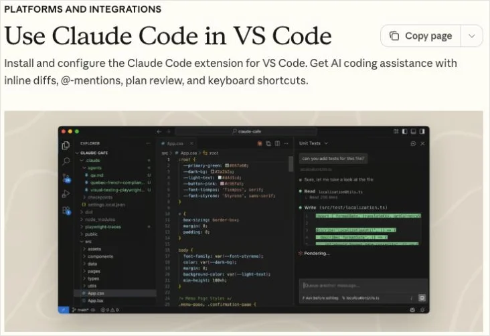The height and width of the screenshot is (336, 490).
Task: Toggle the primary sidebar layout icon
Action: [405, 131]
